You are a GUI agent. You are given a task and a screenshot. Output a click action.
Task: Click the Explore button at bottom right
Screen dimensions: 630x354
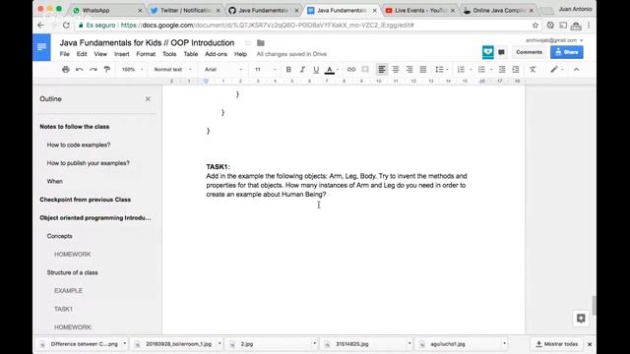pyautogui.click(x=581, y=319)
